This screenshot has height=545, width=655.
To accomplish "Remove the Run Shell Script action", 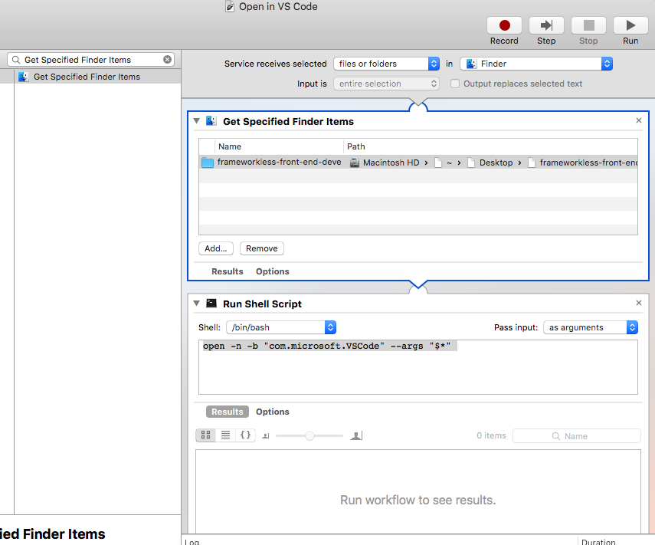I will click(x=639, y=303).
